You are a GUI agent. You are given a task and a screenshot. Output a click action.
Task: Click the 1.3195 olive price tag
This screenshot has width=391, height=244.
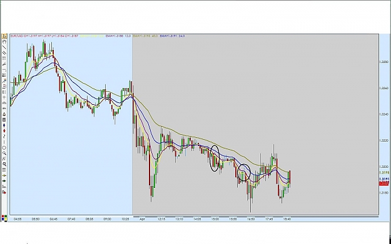[384, 173]
